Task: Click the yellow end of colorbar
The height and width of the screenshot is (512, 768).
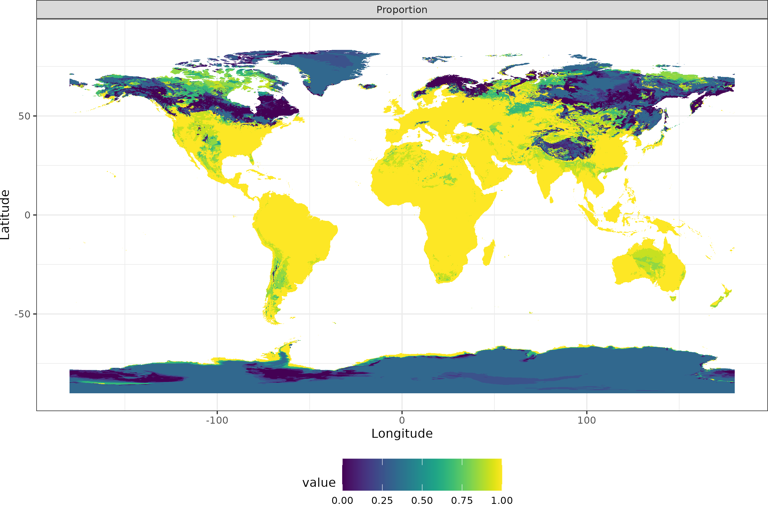Action: 498,474
